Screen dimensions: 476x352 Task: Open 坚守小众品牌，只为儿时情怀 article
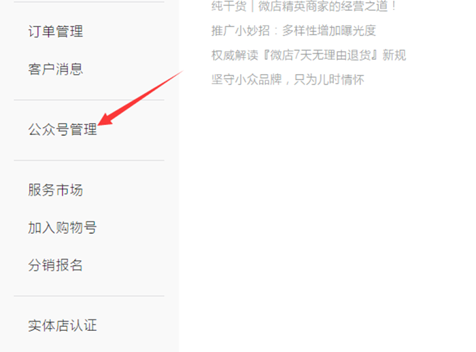coord(288,80)
